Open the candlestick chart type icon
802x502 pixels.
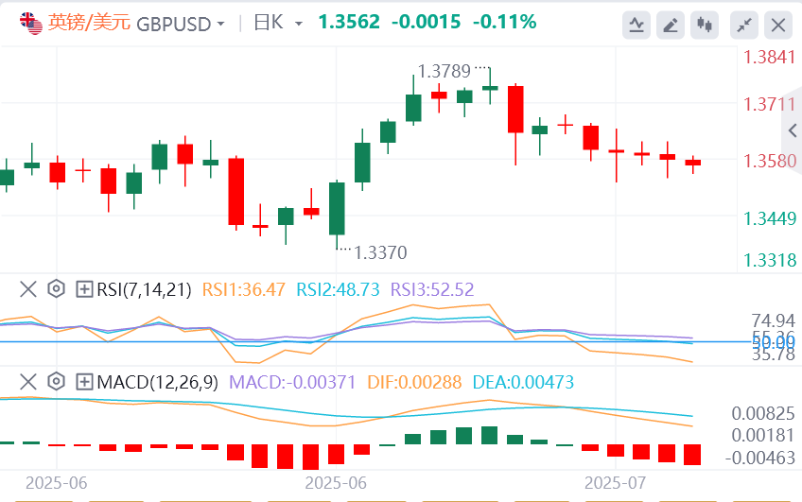click(705, 25)
